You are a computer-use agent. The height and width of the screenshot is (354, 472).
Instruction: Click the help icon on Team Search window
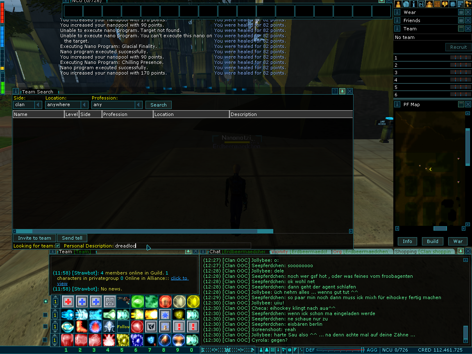(335, 91)
